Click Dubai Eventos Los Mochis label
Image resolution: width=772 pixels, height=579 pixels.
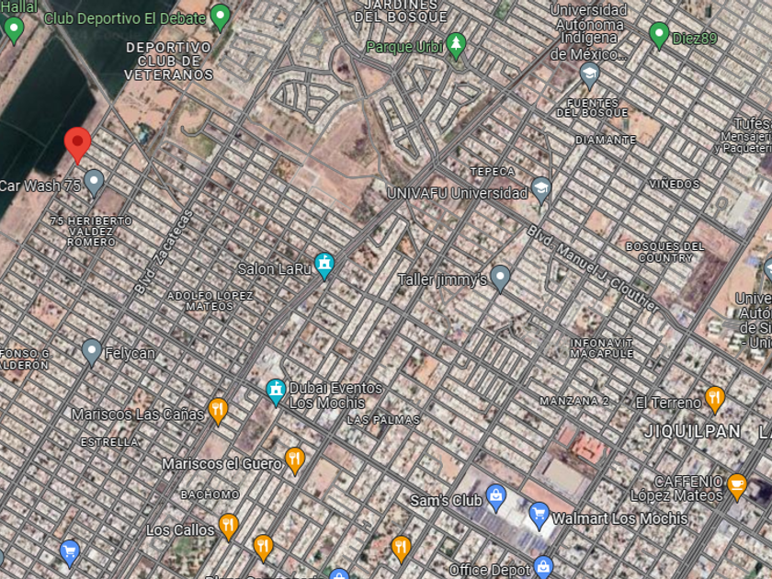click(x=335, y=395)
